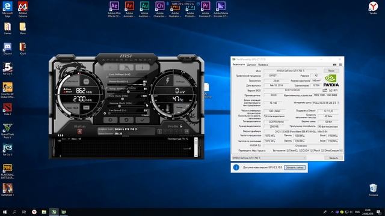Open Adobe Media Encoder desktop icon
Screen dimensions: 385x216
click(221, 9)
